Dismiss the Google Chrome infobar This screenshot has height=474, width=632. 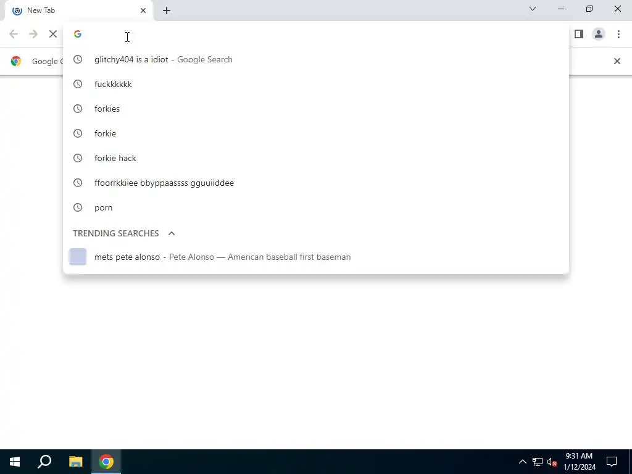[x=617, y=61]
